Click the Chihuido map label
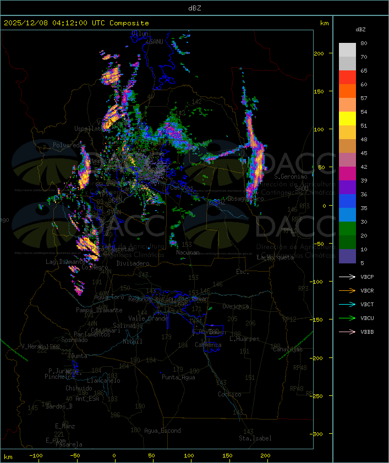 click(79, 388)
